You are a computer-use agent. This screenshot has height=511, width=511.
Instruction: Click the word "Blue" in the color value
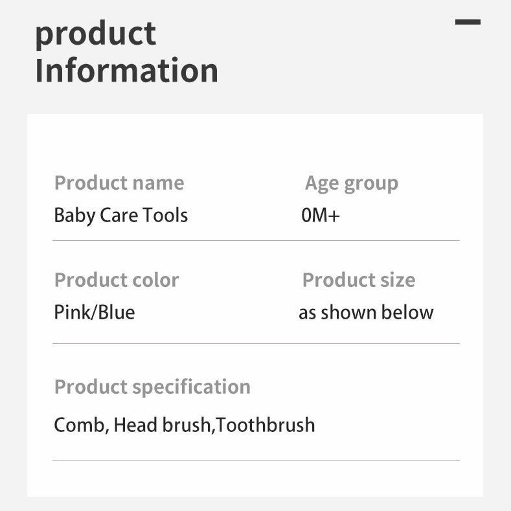click(117, 313)
